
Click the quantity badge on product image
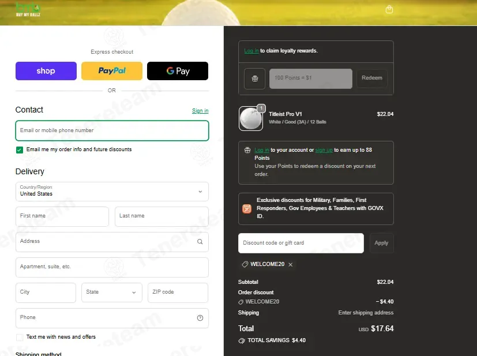261,108
